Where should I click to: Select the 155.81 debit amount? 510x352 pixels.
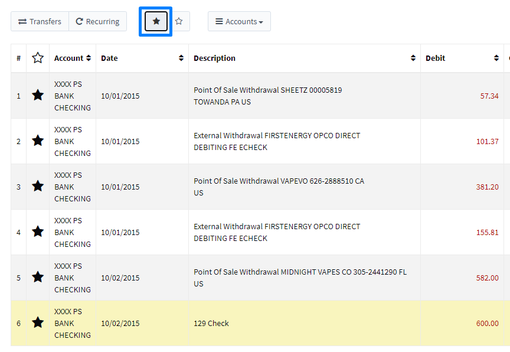[487, 233]
